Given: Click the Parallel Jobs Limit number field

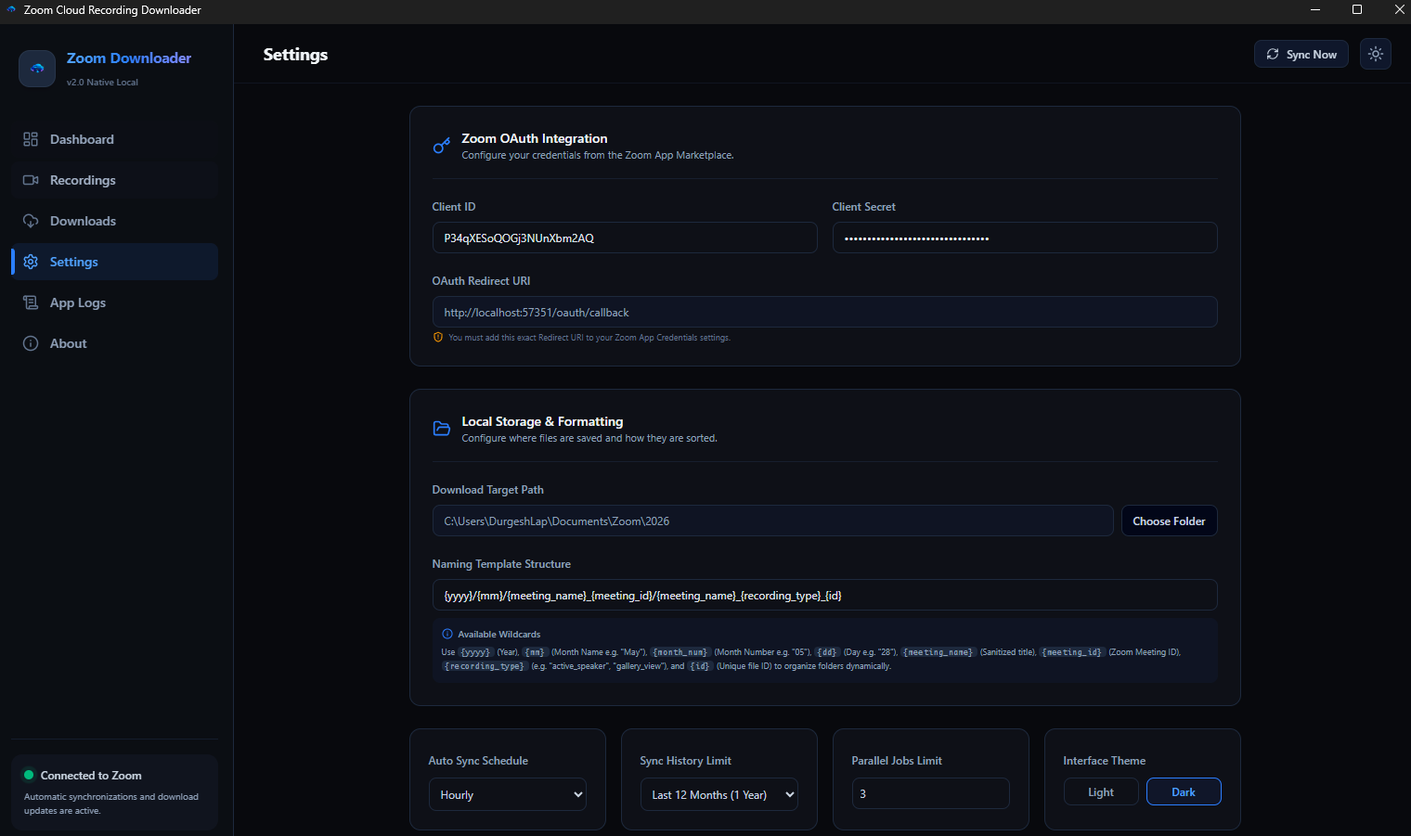Looking at the screenshot, I should click(931, 793).
